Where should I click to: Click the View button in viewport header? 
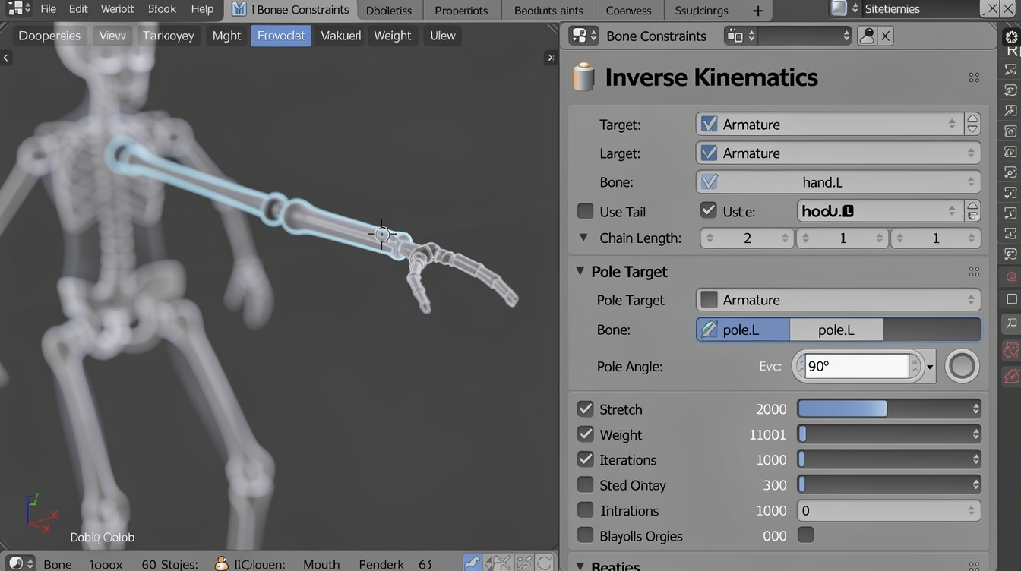click(112, 36)
